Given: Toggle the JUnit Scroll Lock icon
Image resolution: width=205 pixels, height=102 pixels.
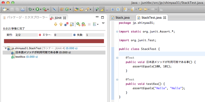Looking at the screenshot, I should click(72, 24).
